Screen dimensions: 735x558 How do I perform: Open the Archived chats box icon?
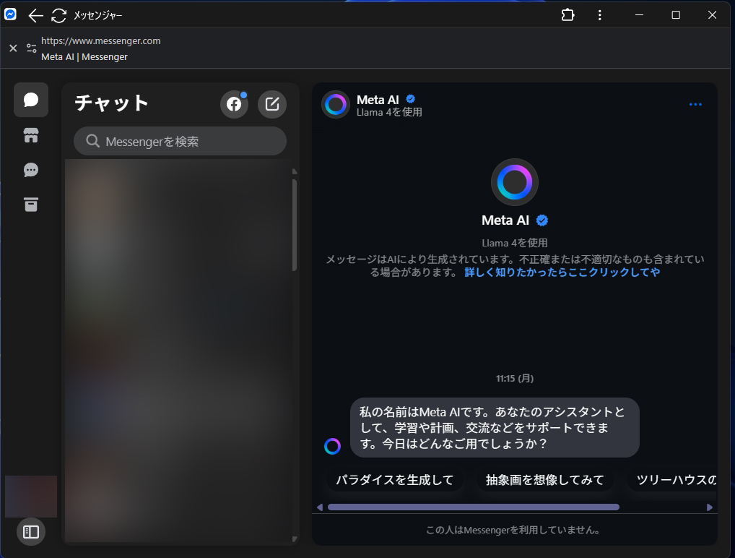31,204
